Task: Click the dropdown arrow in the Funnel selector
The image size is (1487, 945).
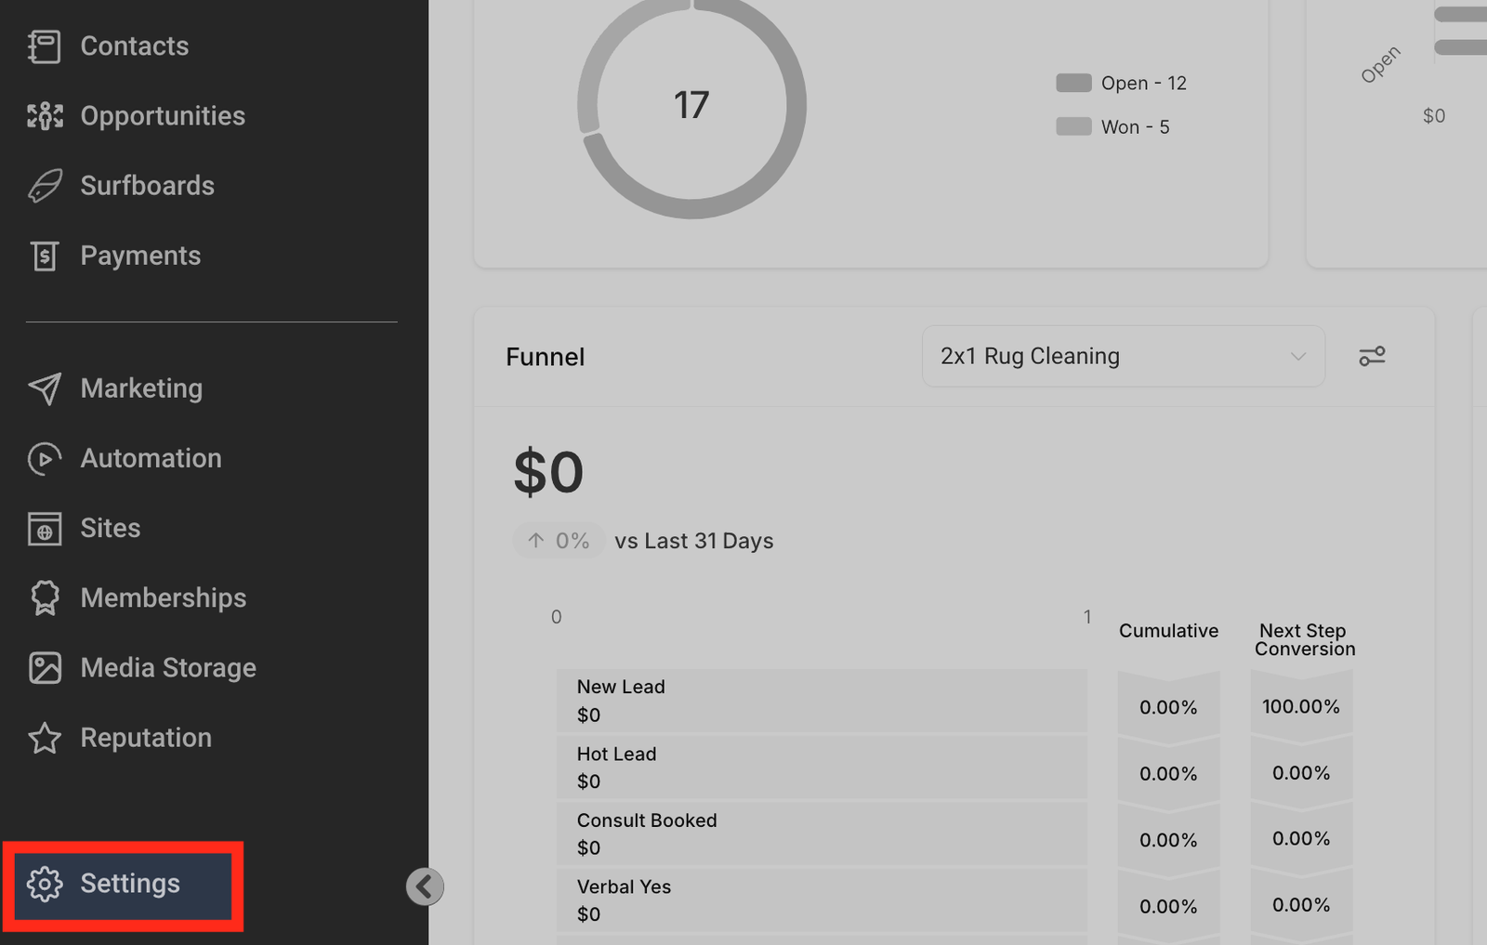Action: coord(1297,357)
